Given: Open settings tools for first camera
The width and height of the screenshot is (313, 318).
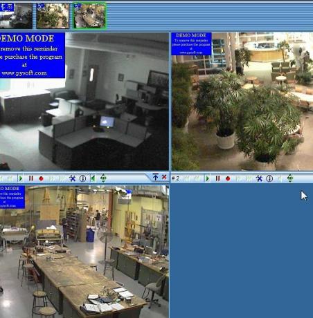Looking at the screenshot, I should click(x=73, y=178).
